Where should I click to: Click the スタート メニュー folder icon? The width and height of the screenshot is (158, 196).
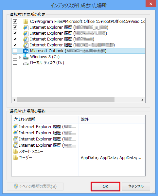point(15,151)
